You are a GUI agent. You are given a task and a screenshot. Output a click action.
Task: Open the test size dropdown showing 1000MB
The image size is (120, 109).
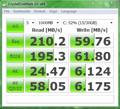point(49,23)
